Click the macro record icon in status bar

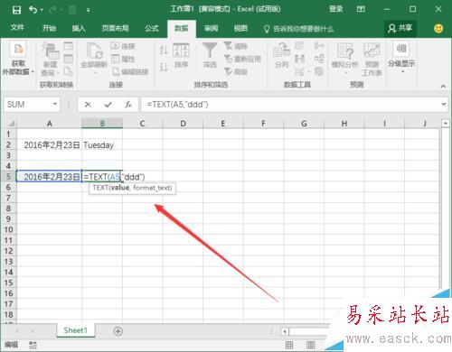click(x=33, y=345)
